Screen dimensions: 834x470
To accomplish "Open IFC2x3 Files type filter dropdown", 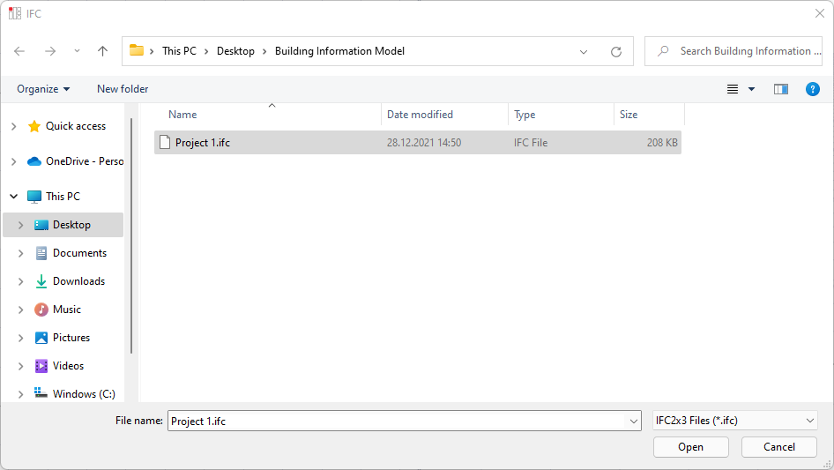I will (x=734, y=421).
